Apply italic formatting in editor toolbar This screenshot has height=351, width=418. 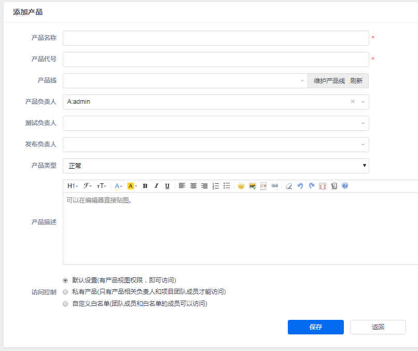click(156, 186)
